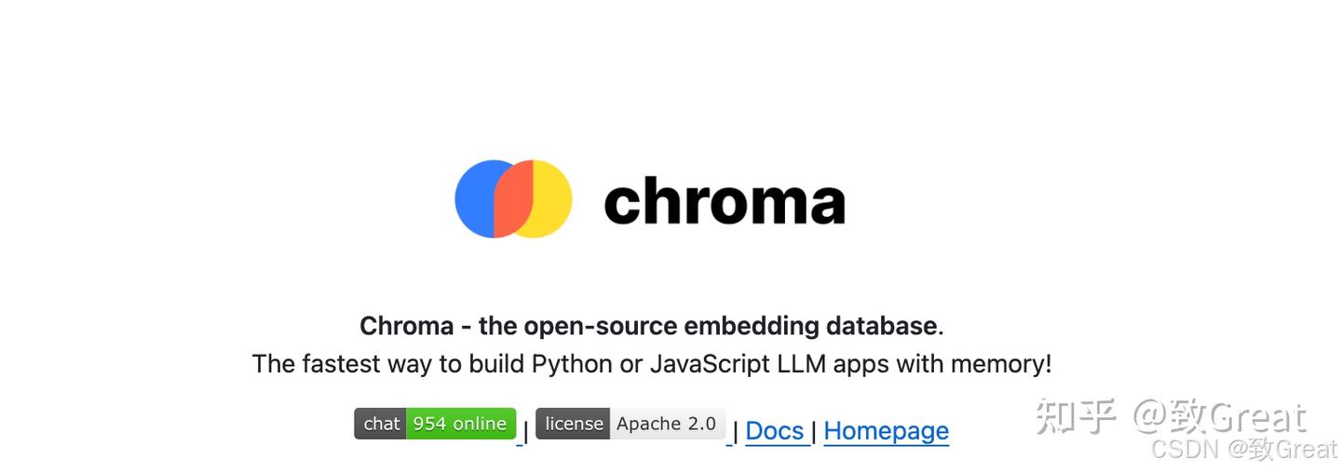Click the "CSDN @致Great" watermark
Screen dimensions: 1341x472
[x=1244, y=450]
